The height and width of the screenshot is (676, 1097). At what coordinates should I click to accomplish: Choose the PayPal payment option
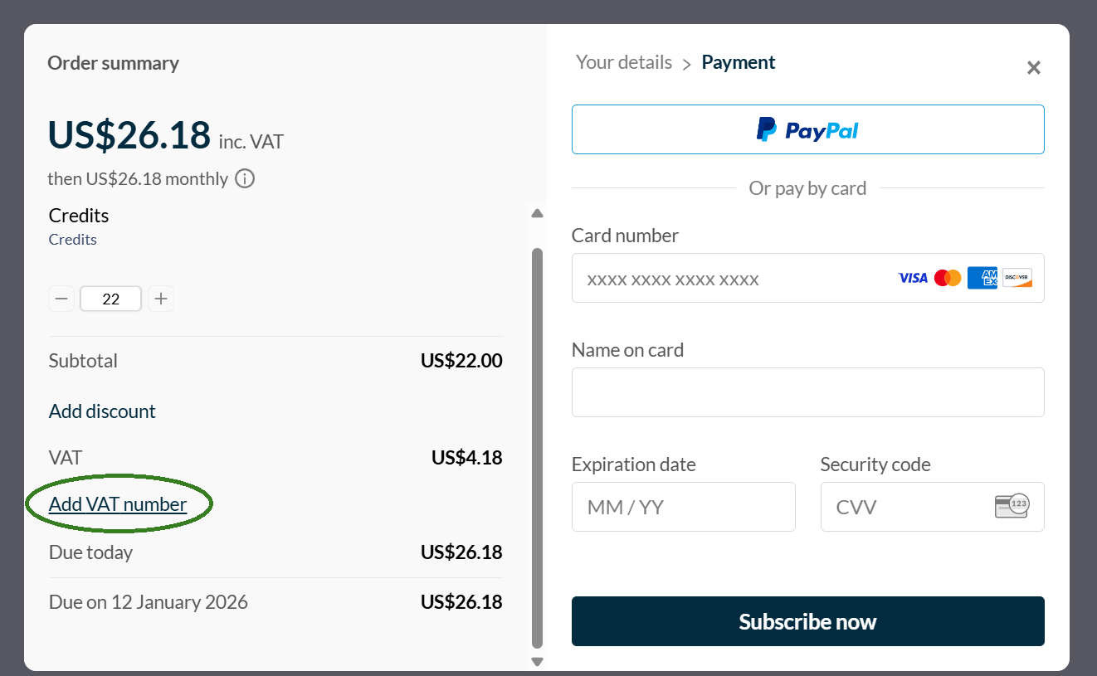(x=807, y=129)
